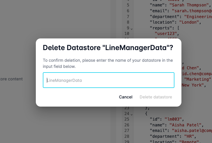Click the "Remote" location value
The height and width of the screenshot is (143, 212).
pyautogui.click(x=190, y=142)
